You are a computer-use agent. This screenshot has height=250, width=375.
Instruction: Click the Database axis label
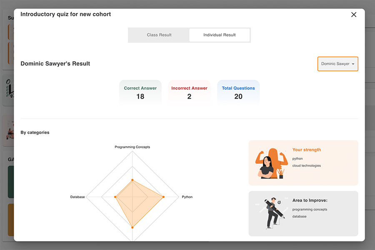(x=77, y=197)
